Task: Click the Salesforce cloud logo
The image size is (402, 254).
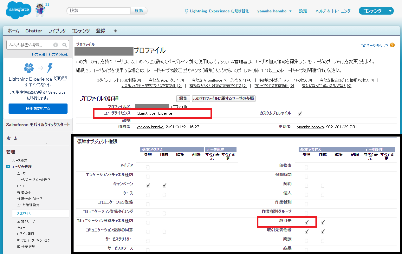Action: tap(19, 10)
